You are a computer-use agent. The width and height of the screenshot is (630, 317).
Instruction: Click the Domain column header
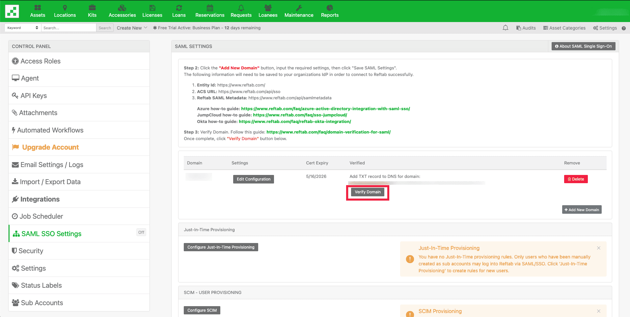(x=195, y=163)
